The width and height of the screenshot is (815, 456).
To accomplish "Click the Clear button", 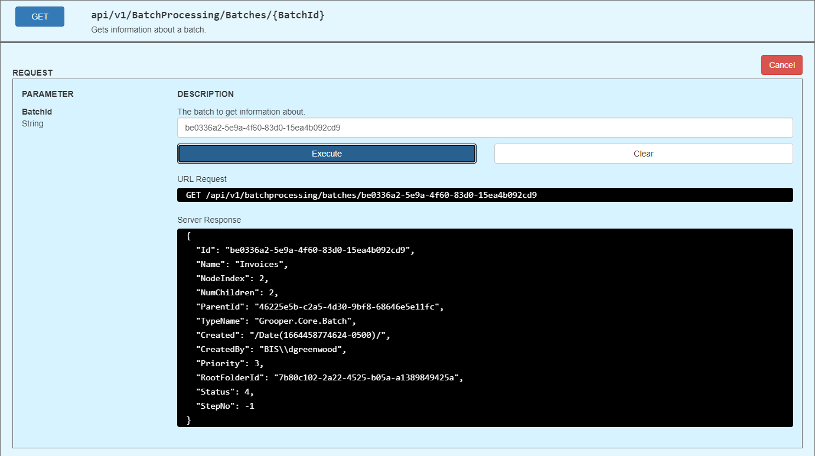I will pyautogui.click(x=643, y=154).
